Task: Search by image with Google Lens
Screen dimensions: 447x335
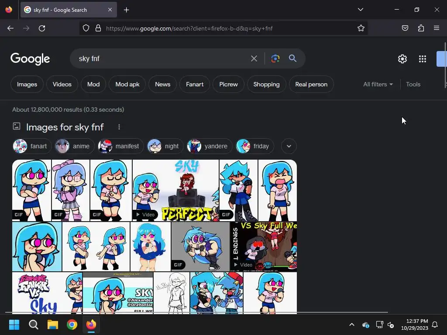Action: click(275, 59)
